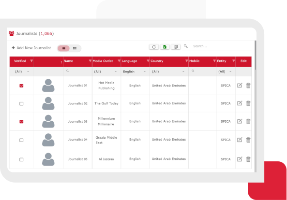This screenshot has width=287, height=200.
Task: Click the Journalist 04 name cell
Action: (x=77, y=140)
